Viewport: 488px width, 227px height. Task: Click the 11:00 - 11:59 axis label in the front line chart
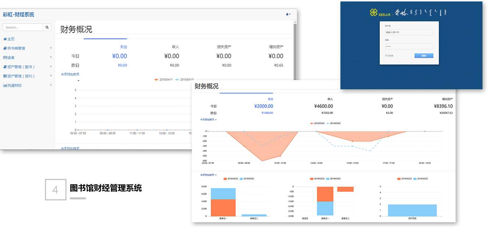[x=280, y=163]
